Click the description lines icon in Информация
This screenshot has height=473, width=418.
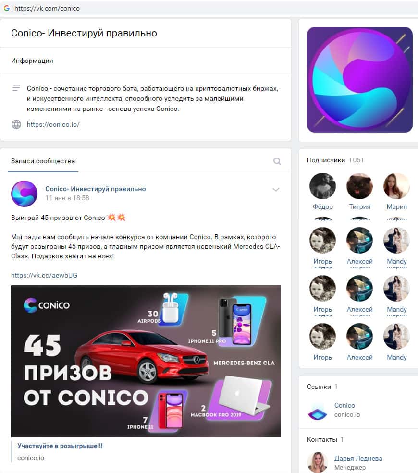click(16, 88)
